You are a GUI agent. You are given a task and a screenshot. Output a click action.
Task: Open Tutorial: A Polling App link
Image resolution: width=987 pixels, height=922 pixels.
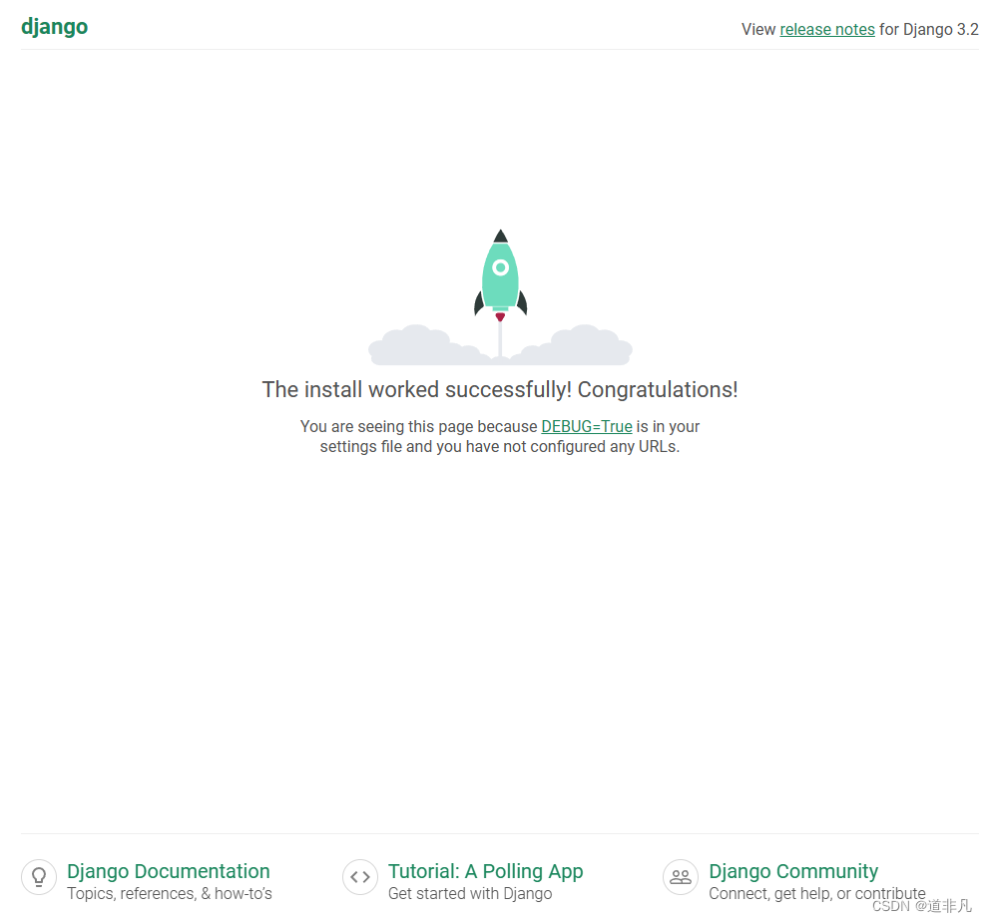(x=485, y=871)
